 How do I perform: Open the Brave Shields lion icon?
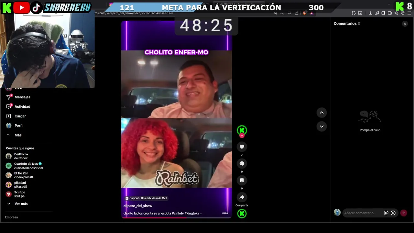(x=304, y=13)
